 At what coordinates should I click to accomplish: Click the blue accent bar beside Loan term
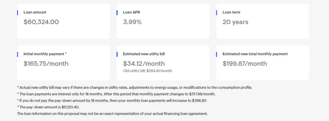[x=216, y=13]
